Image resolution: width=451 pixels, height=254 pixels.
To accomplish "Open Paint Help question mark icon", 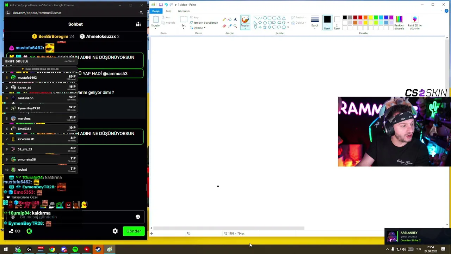I will 447,11.
